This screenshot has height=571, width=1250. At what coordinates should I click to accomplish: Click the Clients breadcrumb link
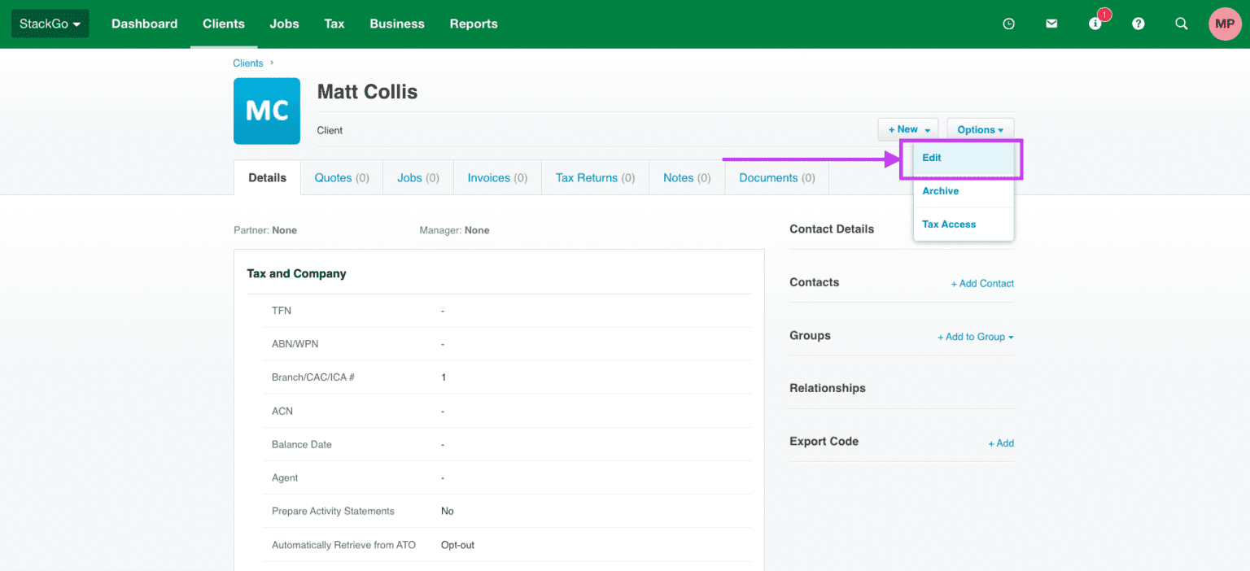248,63
